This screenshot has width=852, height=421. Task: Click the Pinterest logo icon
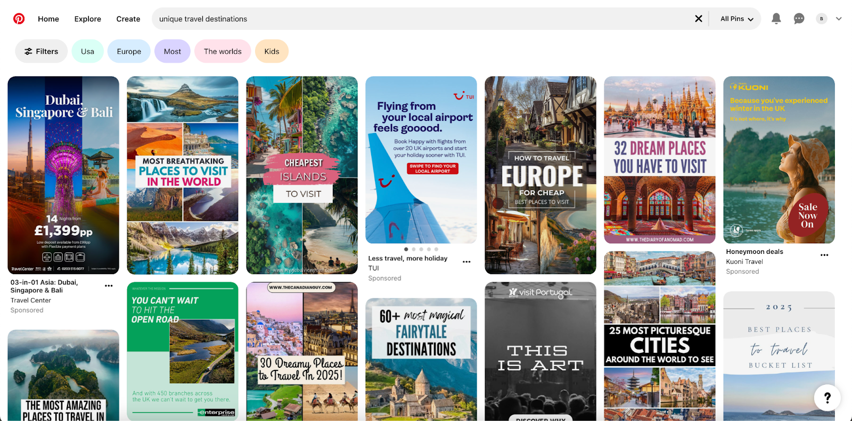point(19,19)
